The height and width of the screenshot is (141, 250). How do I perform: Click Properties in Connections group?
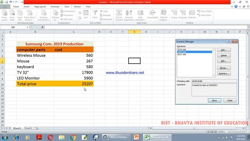tap(67, 15)
